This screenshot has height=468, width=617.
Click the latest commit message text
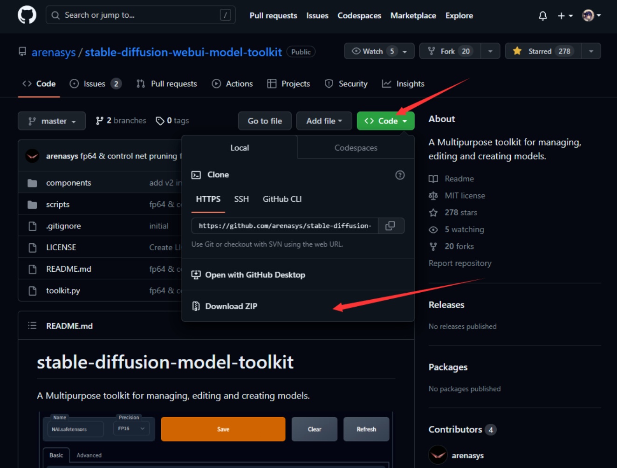pyautogui.click(x=130, y=156)
